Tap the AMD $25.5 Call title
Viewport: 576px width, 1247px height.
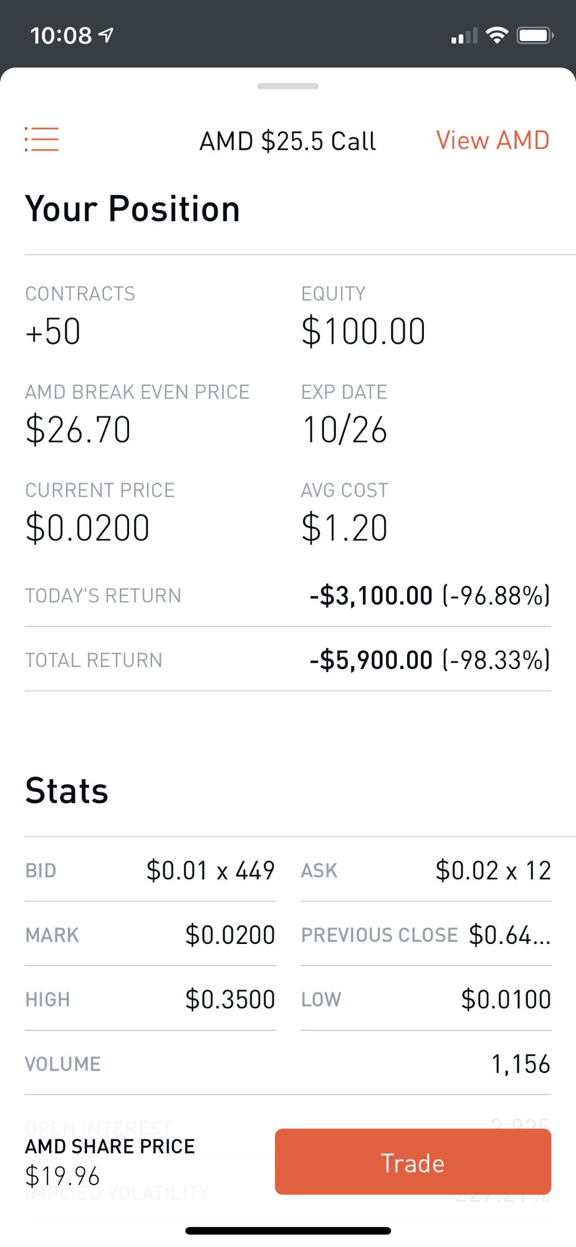point(287,141)
